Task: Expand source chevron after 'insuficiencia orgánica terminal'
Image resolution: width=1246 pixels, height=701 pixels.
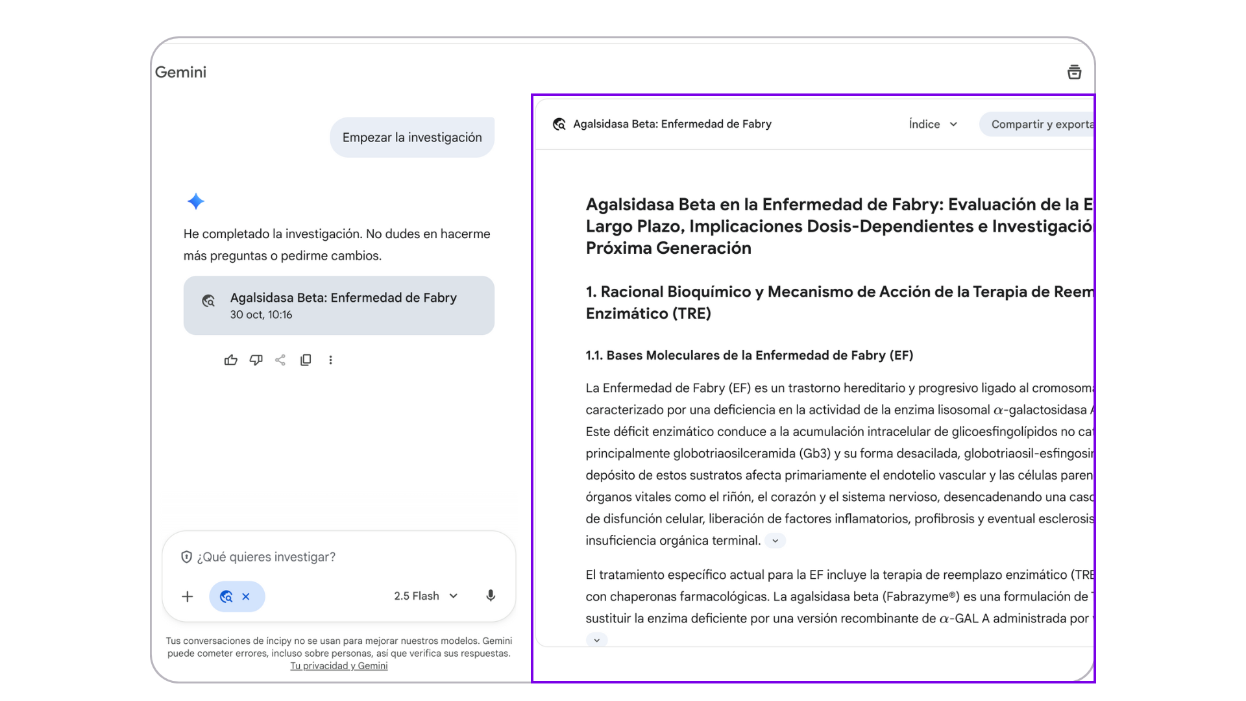Action: point(775,541)
